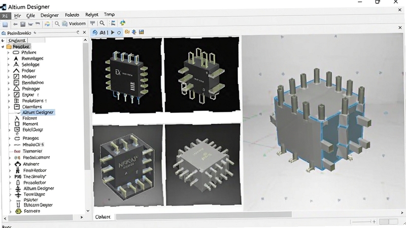Click the blue save icon starting the toolbar
The width and height of the screenshot is (406, 228).
(5, 24)
